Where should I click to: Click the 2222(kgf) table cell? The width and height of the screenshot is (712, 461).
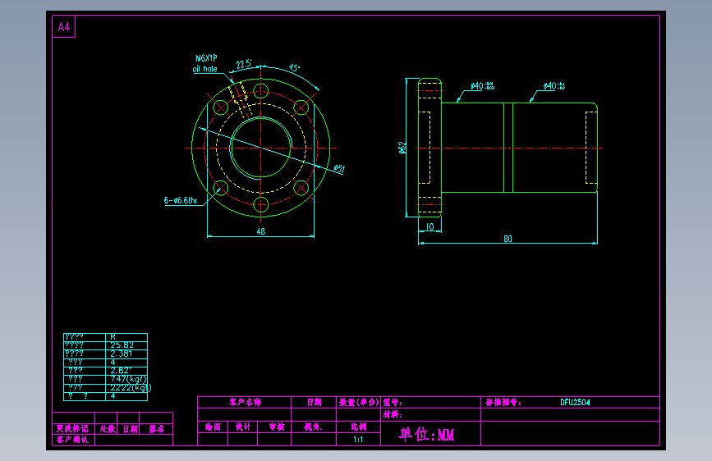point(126,388)
